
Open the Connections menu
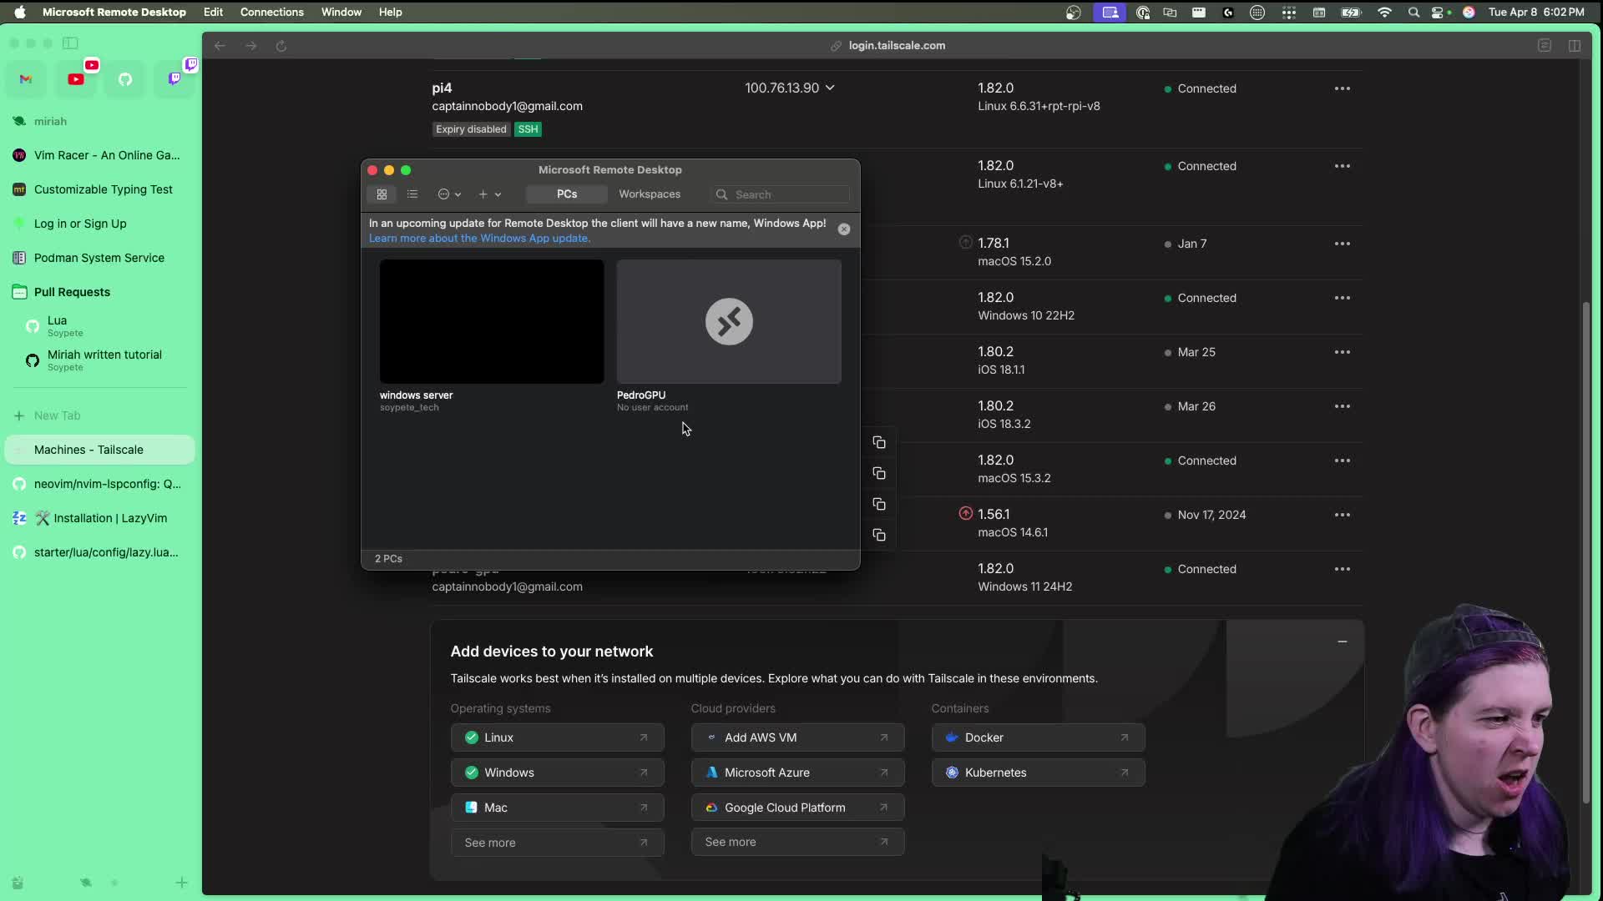click(272, 12)
